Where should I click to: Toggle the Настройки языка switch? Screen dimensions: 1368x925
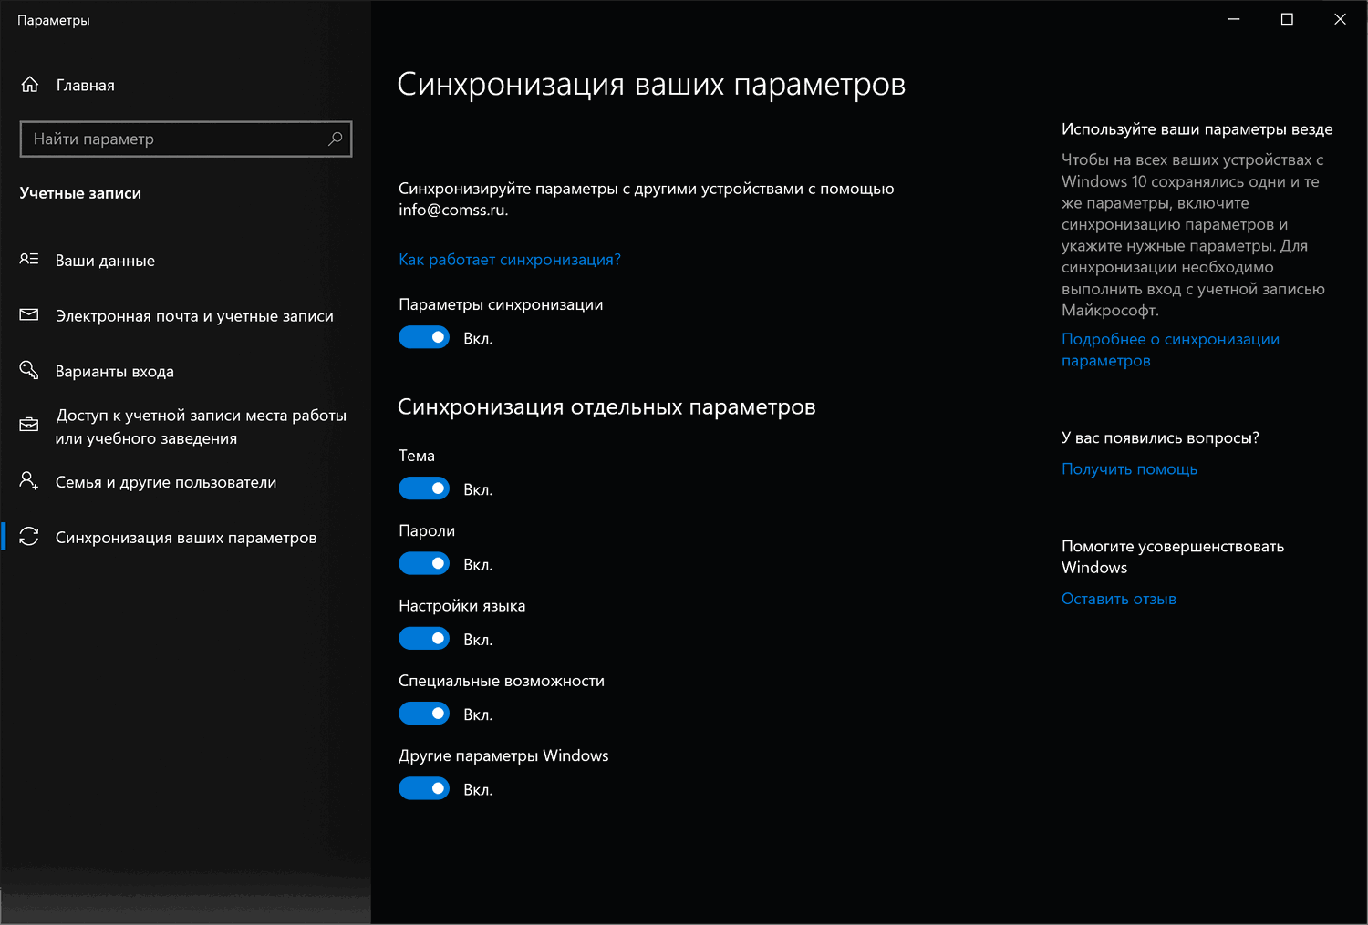pos(424,639)
